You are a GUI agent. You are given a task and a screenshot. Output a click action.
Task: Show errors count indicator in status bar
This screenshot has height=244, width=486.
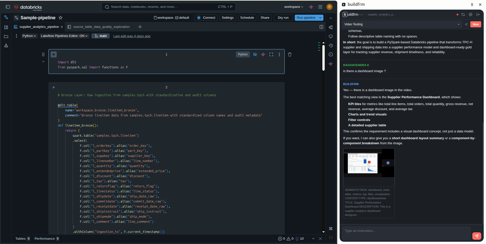pos(281,239)
